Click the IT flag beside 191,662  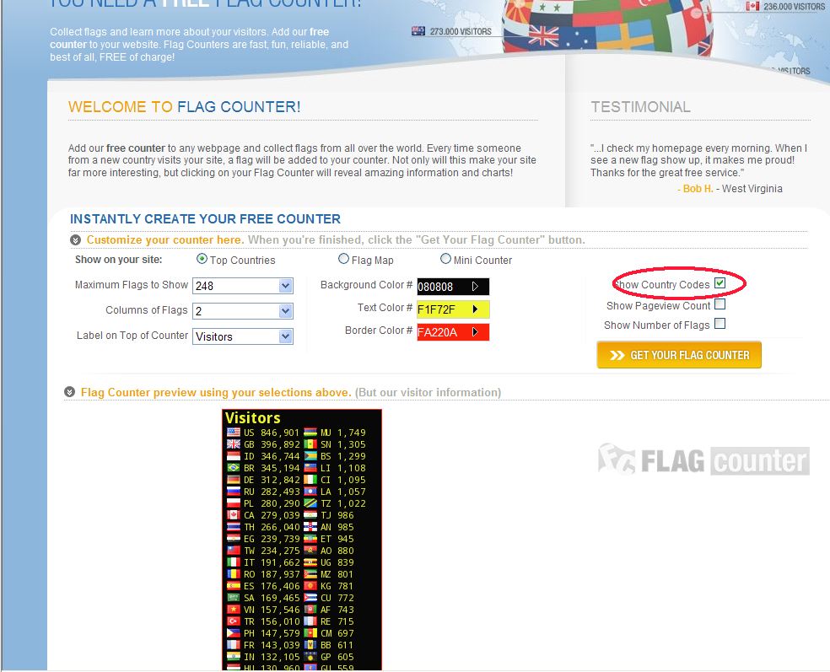(x=234, y=562)
